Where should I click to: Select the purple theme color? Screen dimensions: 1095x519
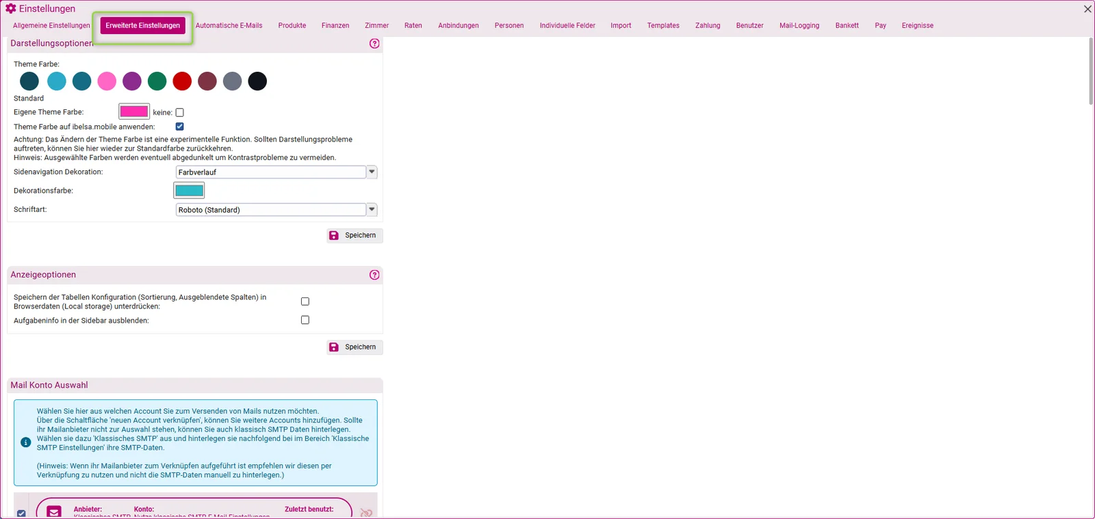(132, 81)
